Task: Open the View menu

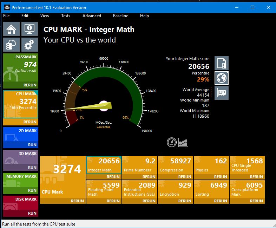Action: point(45,16)
